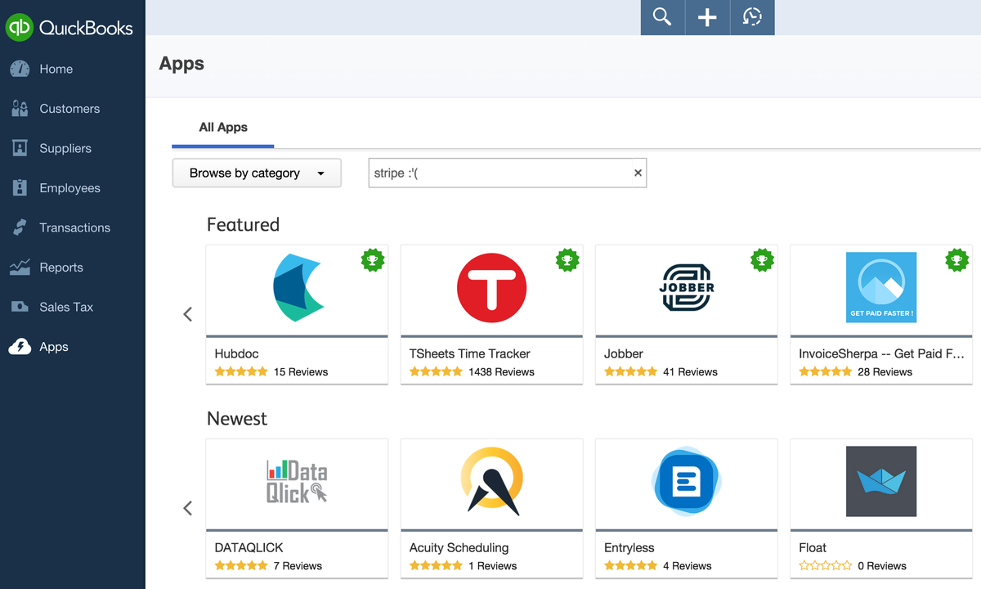Click Float's 0 Reviews text
This screenshot has width=981, height=589.
point(881,566)
